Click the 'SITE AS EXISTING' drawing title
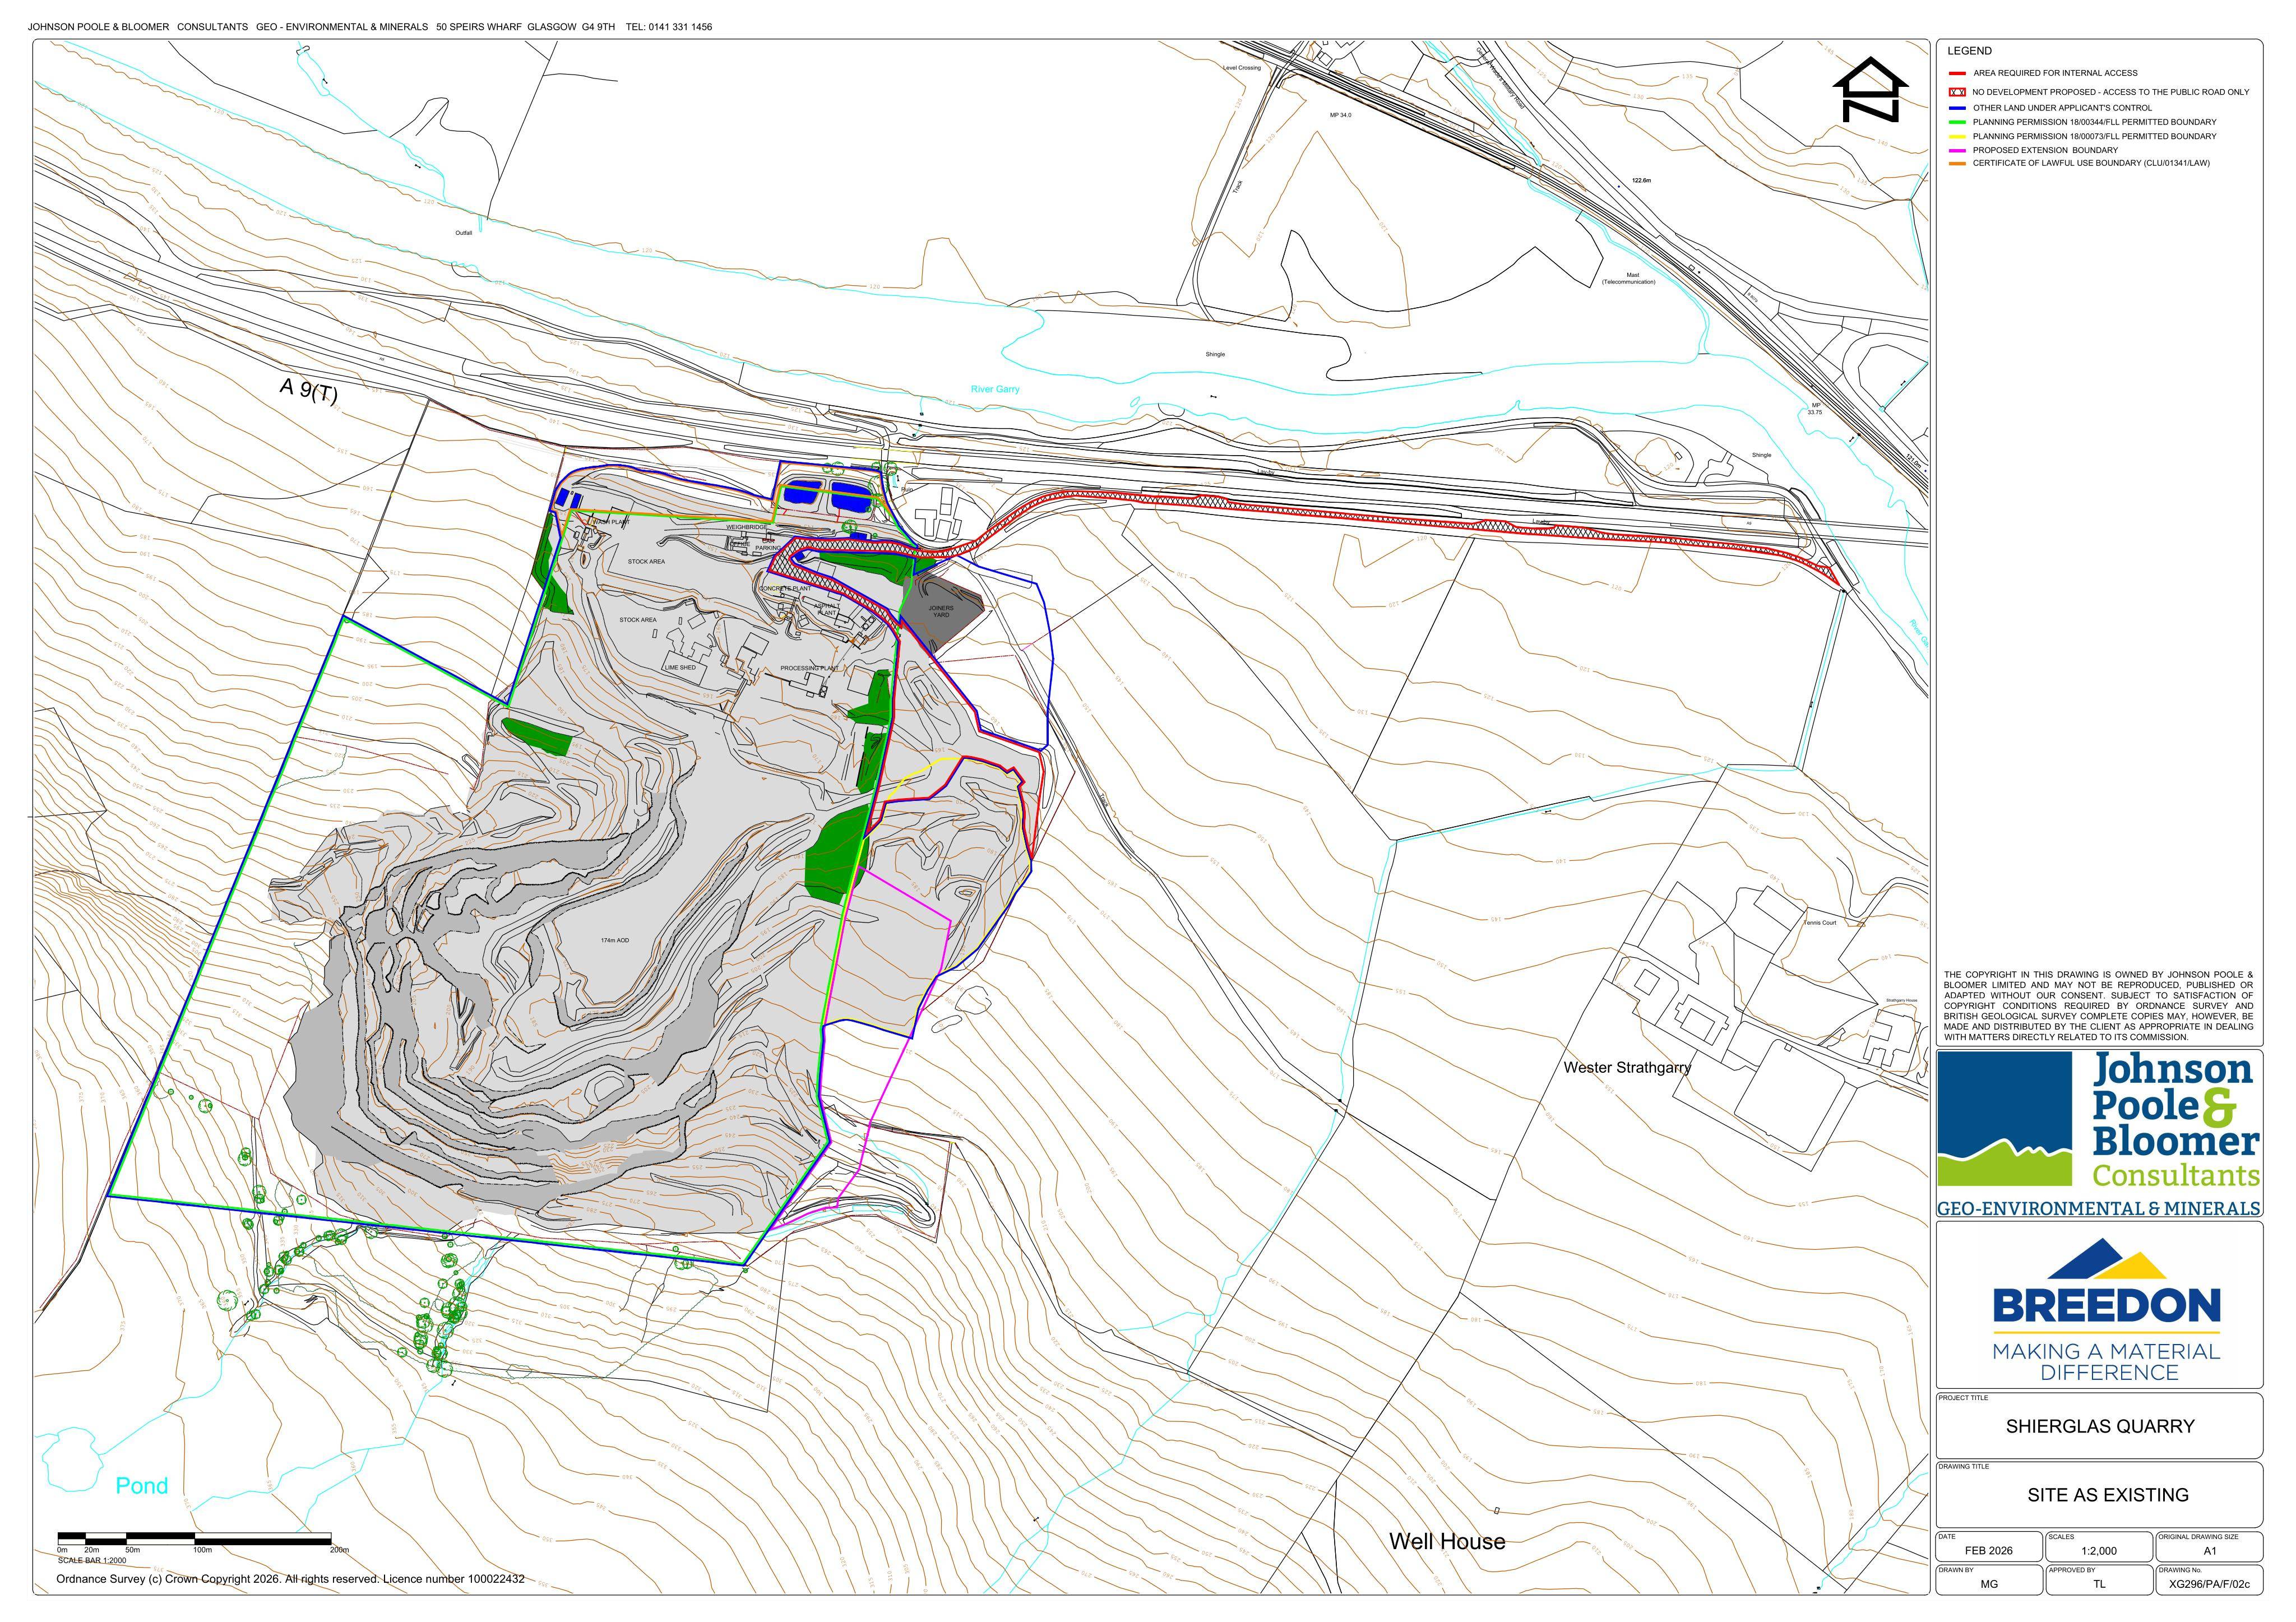The image size is (2296, 1622). click(2108, 1495)
